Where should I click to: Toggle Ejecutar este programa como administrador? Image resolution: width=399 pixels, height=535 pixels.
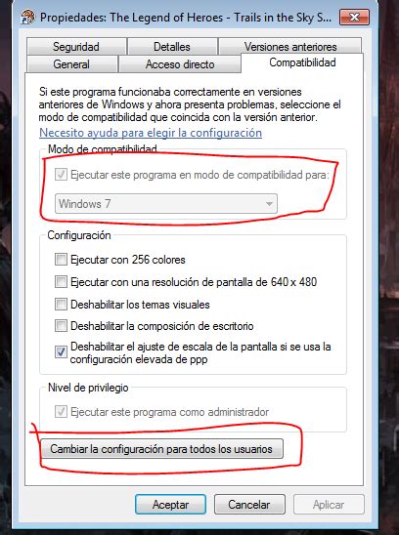click(x=61, y=412)
